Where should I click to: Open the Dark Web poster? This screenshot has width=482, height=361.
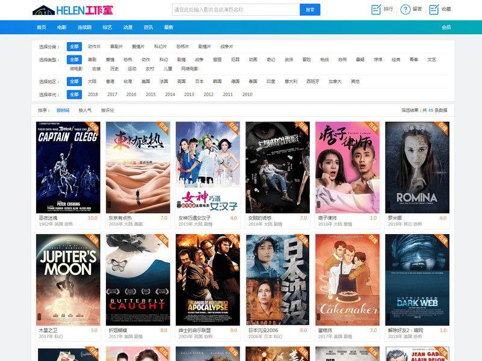click(x=417, y=280)
